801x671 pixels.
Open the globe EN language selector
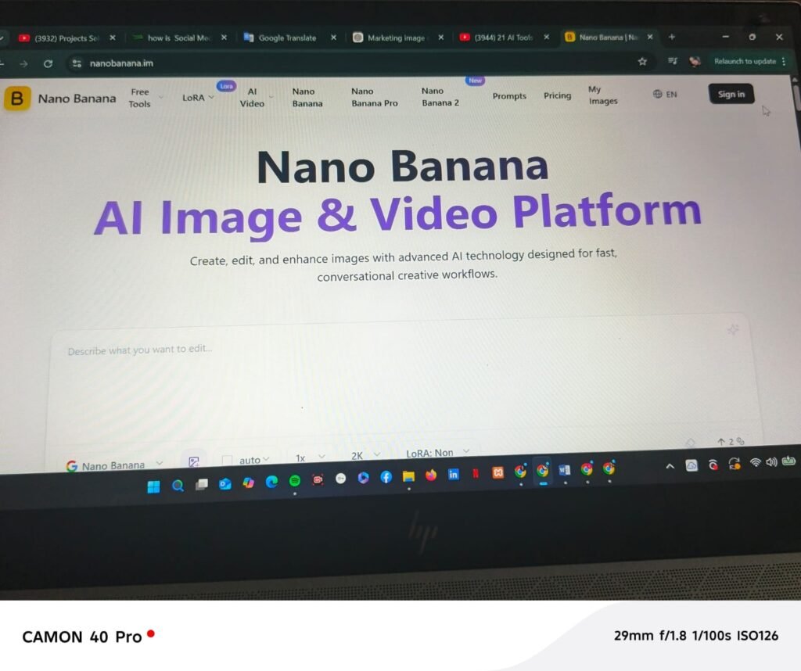pyautogui.click(x=665, y=95)
